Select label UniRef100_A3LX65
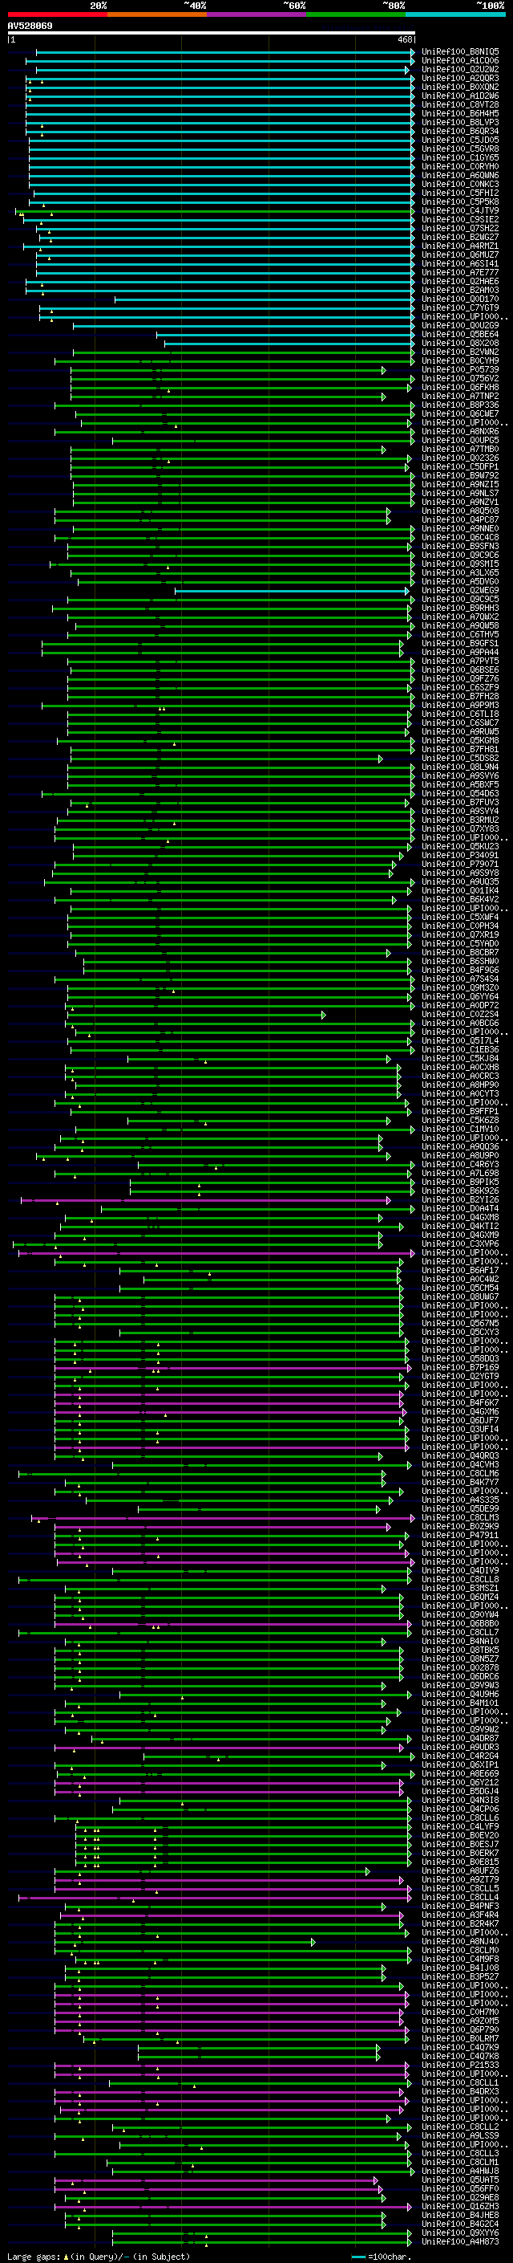Screen dimensions: 513x2263 pyautogui.click(x=460, y=573)
